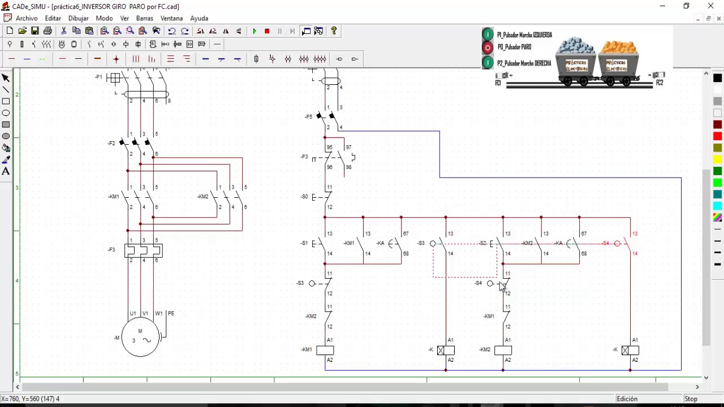Open the Dibujar menu
The width and height of the screenshot is (724, 407).
[79, 18]
